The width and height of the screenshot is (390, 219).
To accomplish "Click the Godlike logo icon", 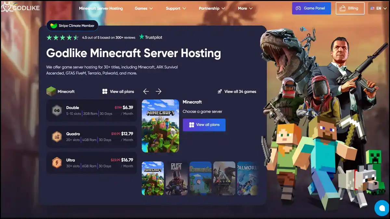I will [x=6, y=7].
